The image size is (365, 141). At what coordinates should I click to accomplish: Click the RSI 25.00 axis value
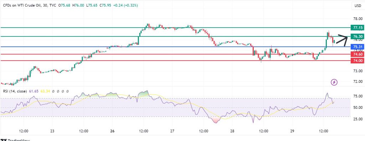pos(358,119)
